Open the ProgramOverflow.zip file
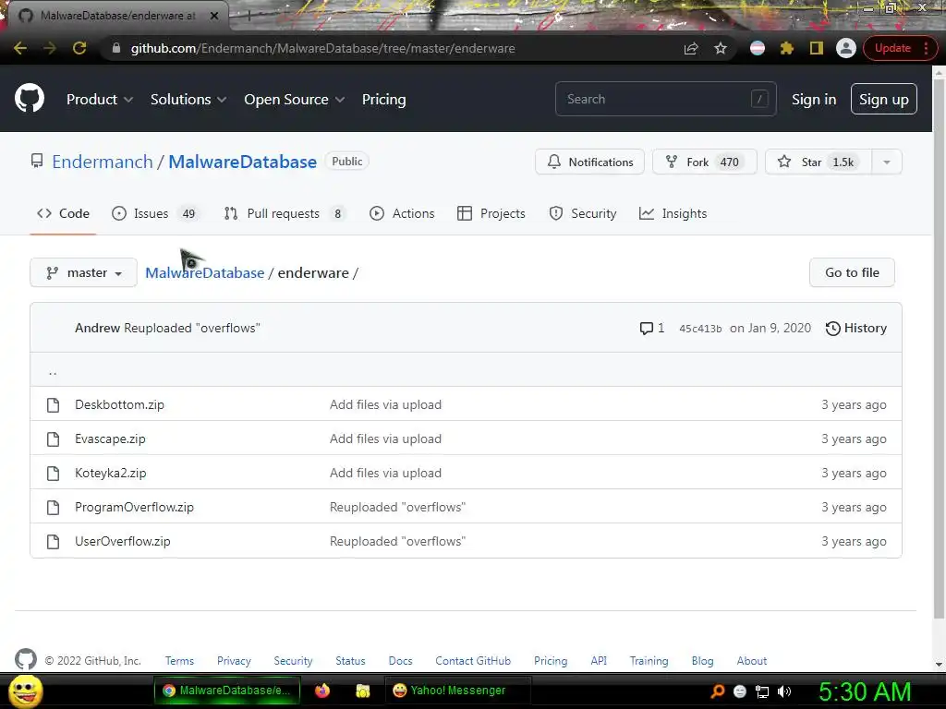946x709 pixels. click(x=135, y=508)
